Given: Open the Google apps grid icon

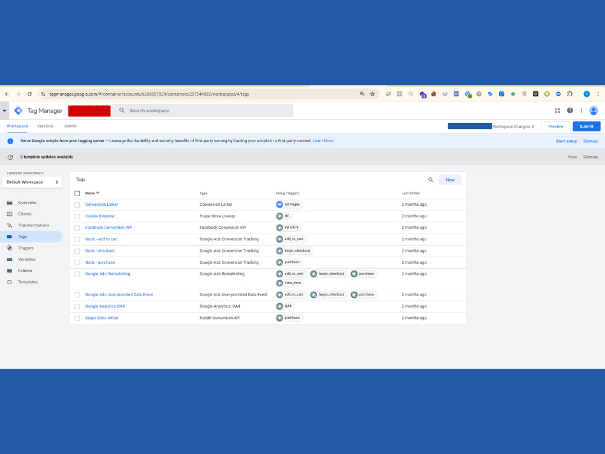Looking at the screenshot, I should [557, 110].
